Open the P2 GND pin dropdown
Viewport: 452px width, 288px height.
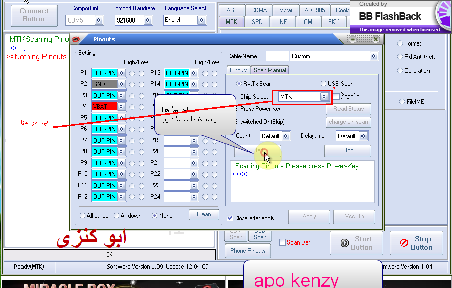[121, 84]
